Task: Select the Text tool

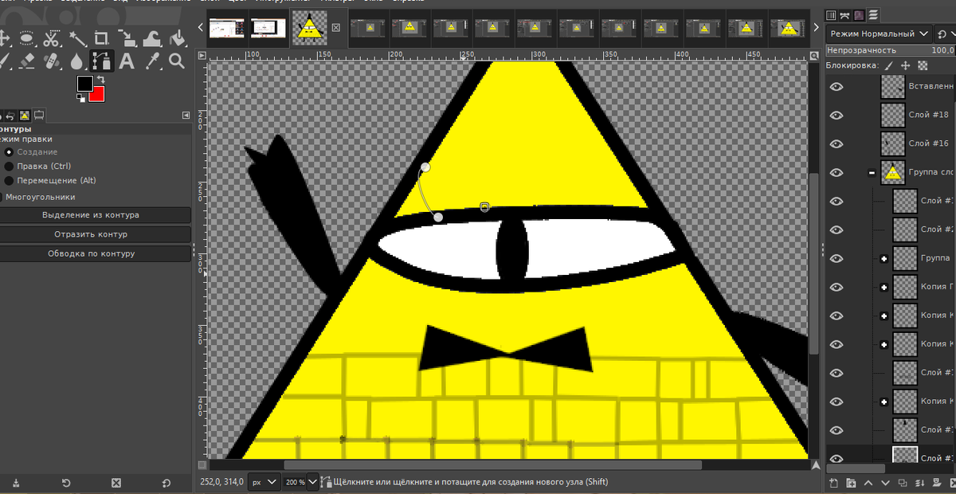Action: 127,61
